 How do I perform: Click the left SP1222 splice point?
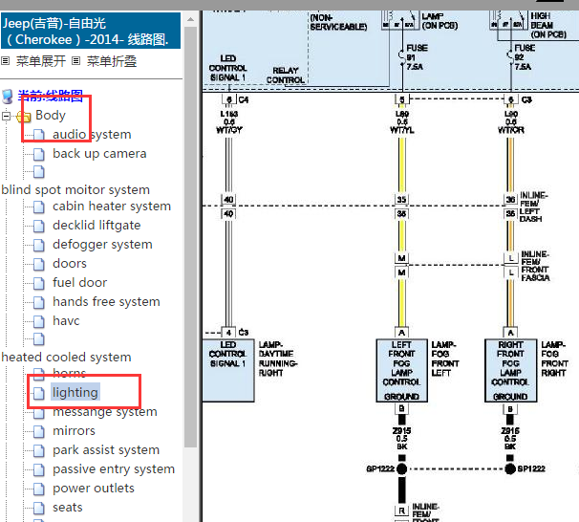401,468
